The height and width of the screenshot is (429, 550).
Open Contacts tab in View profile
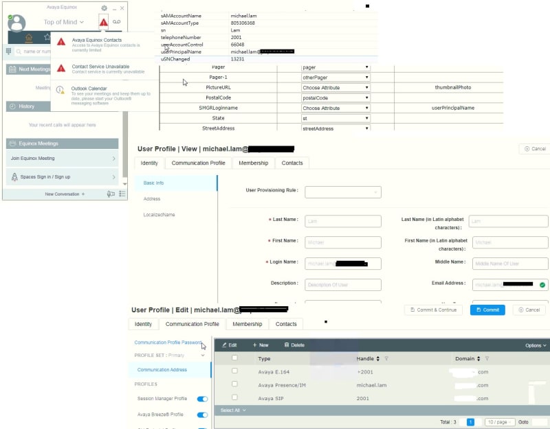[291, 163]
